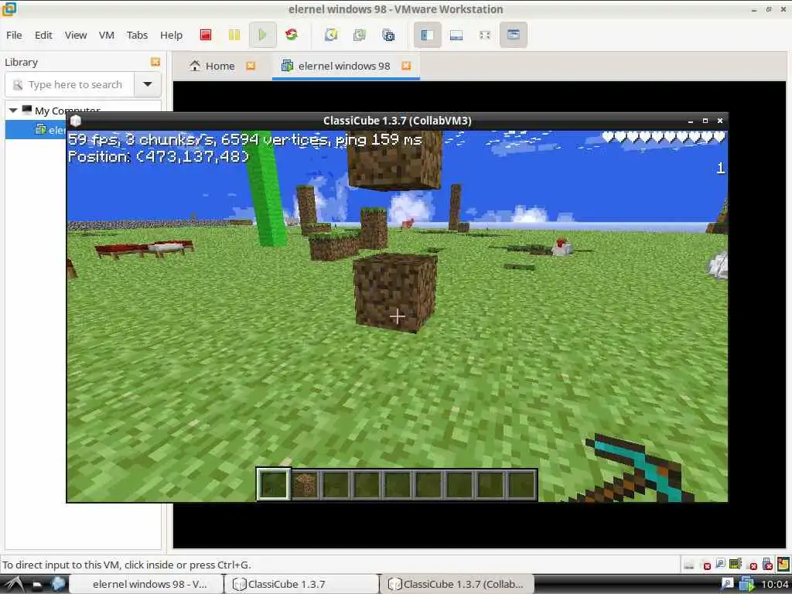This screenshot has height=594, width=792.
Task: Click the hard disk status bar icon
Action: tap(688, 564)
